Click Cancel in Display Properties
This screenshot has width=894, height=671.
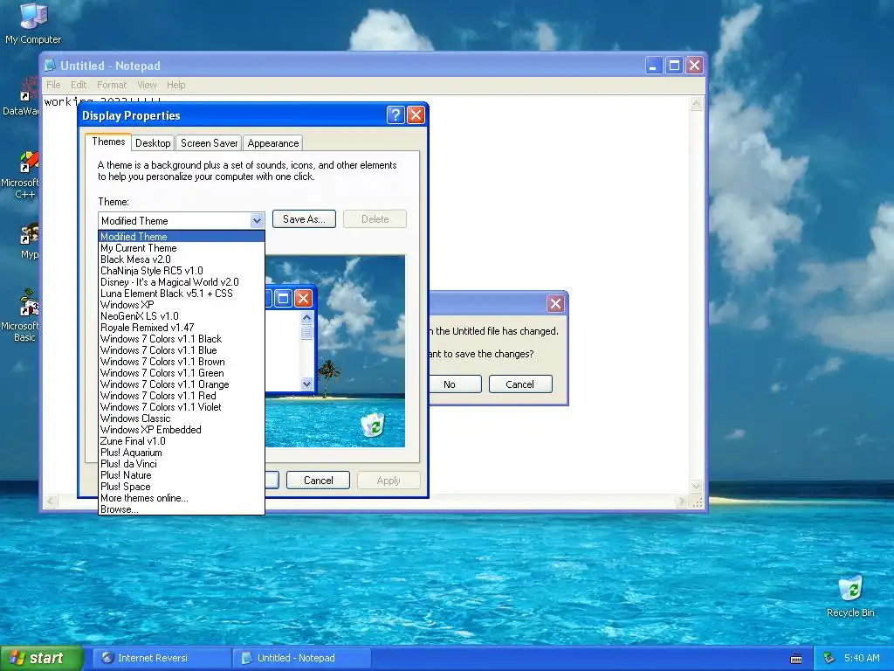318,481
